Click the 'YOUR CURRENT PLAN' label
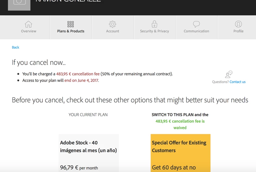 pos(88,115)
